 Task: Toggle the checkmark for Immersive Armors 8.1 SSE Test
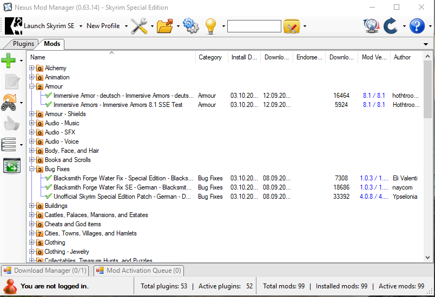coord(49,105)
